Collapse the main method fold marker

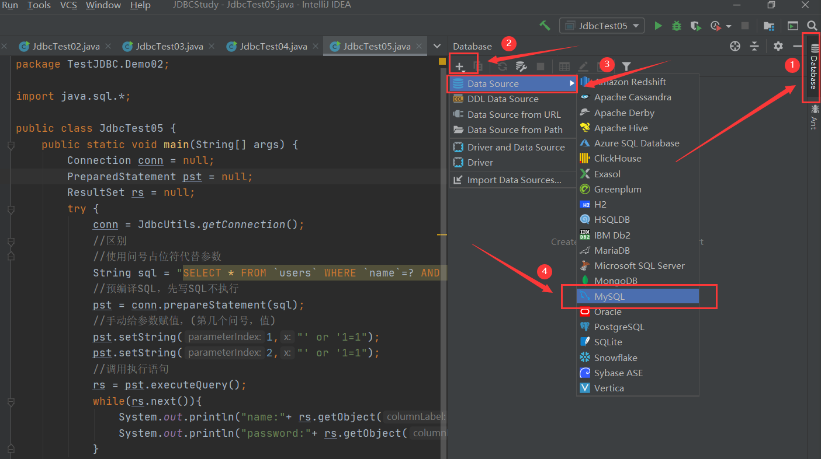[x=11, y=145]
